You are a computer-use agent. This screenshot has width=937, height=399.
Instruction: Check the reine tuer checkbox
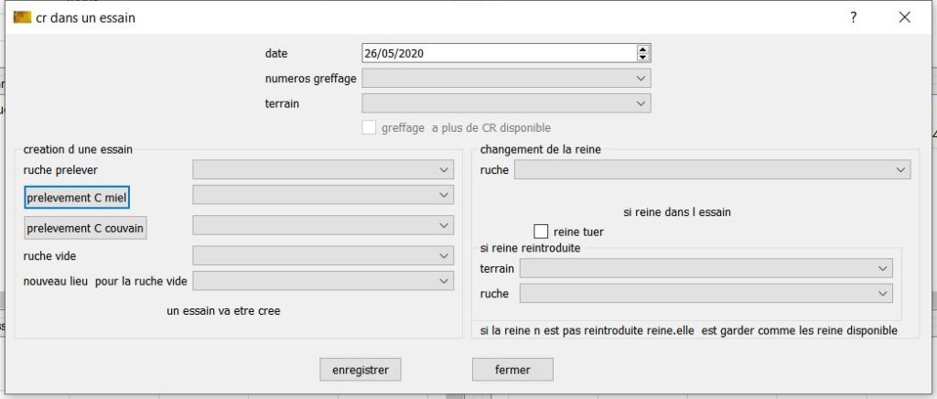541,232
